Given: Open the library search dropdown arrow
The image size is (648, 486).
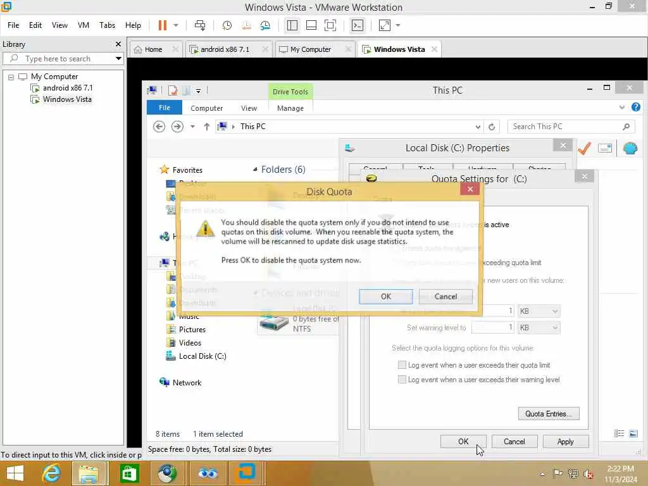Looking at the screenshot, I should click(x=118, y=59).
